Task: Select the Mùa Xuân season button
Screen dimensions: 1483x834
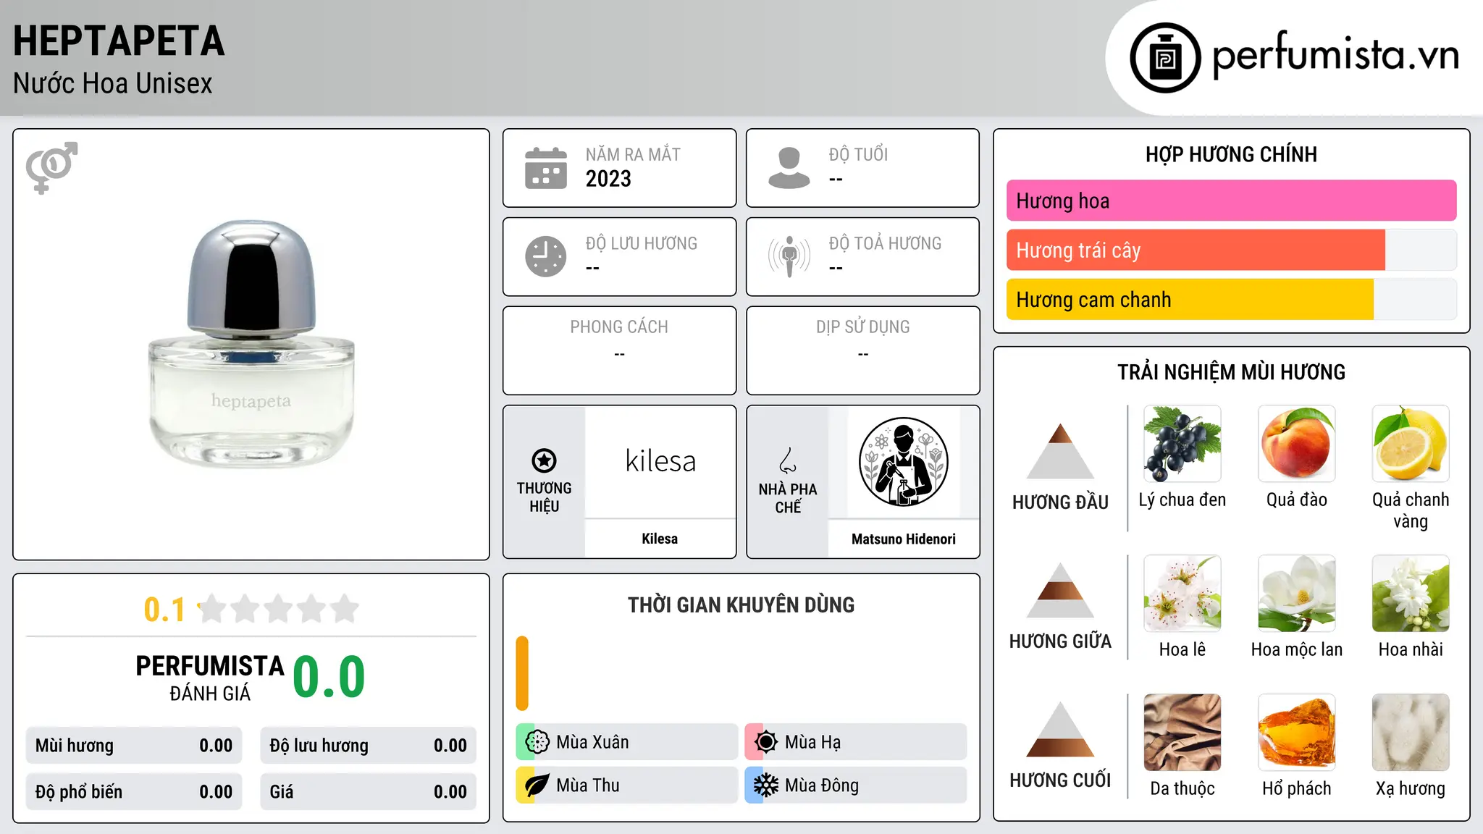Action: 626,742
